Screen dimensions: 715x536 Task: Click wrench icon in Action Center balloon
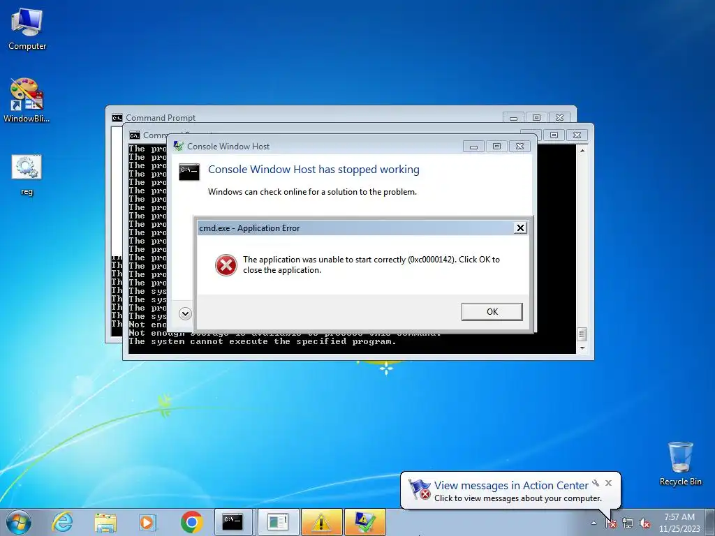596,483
